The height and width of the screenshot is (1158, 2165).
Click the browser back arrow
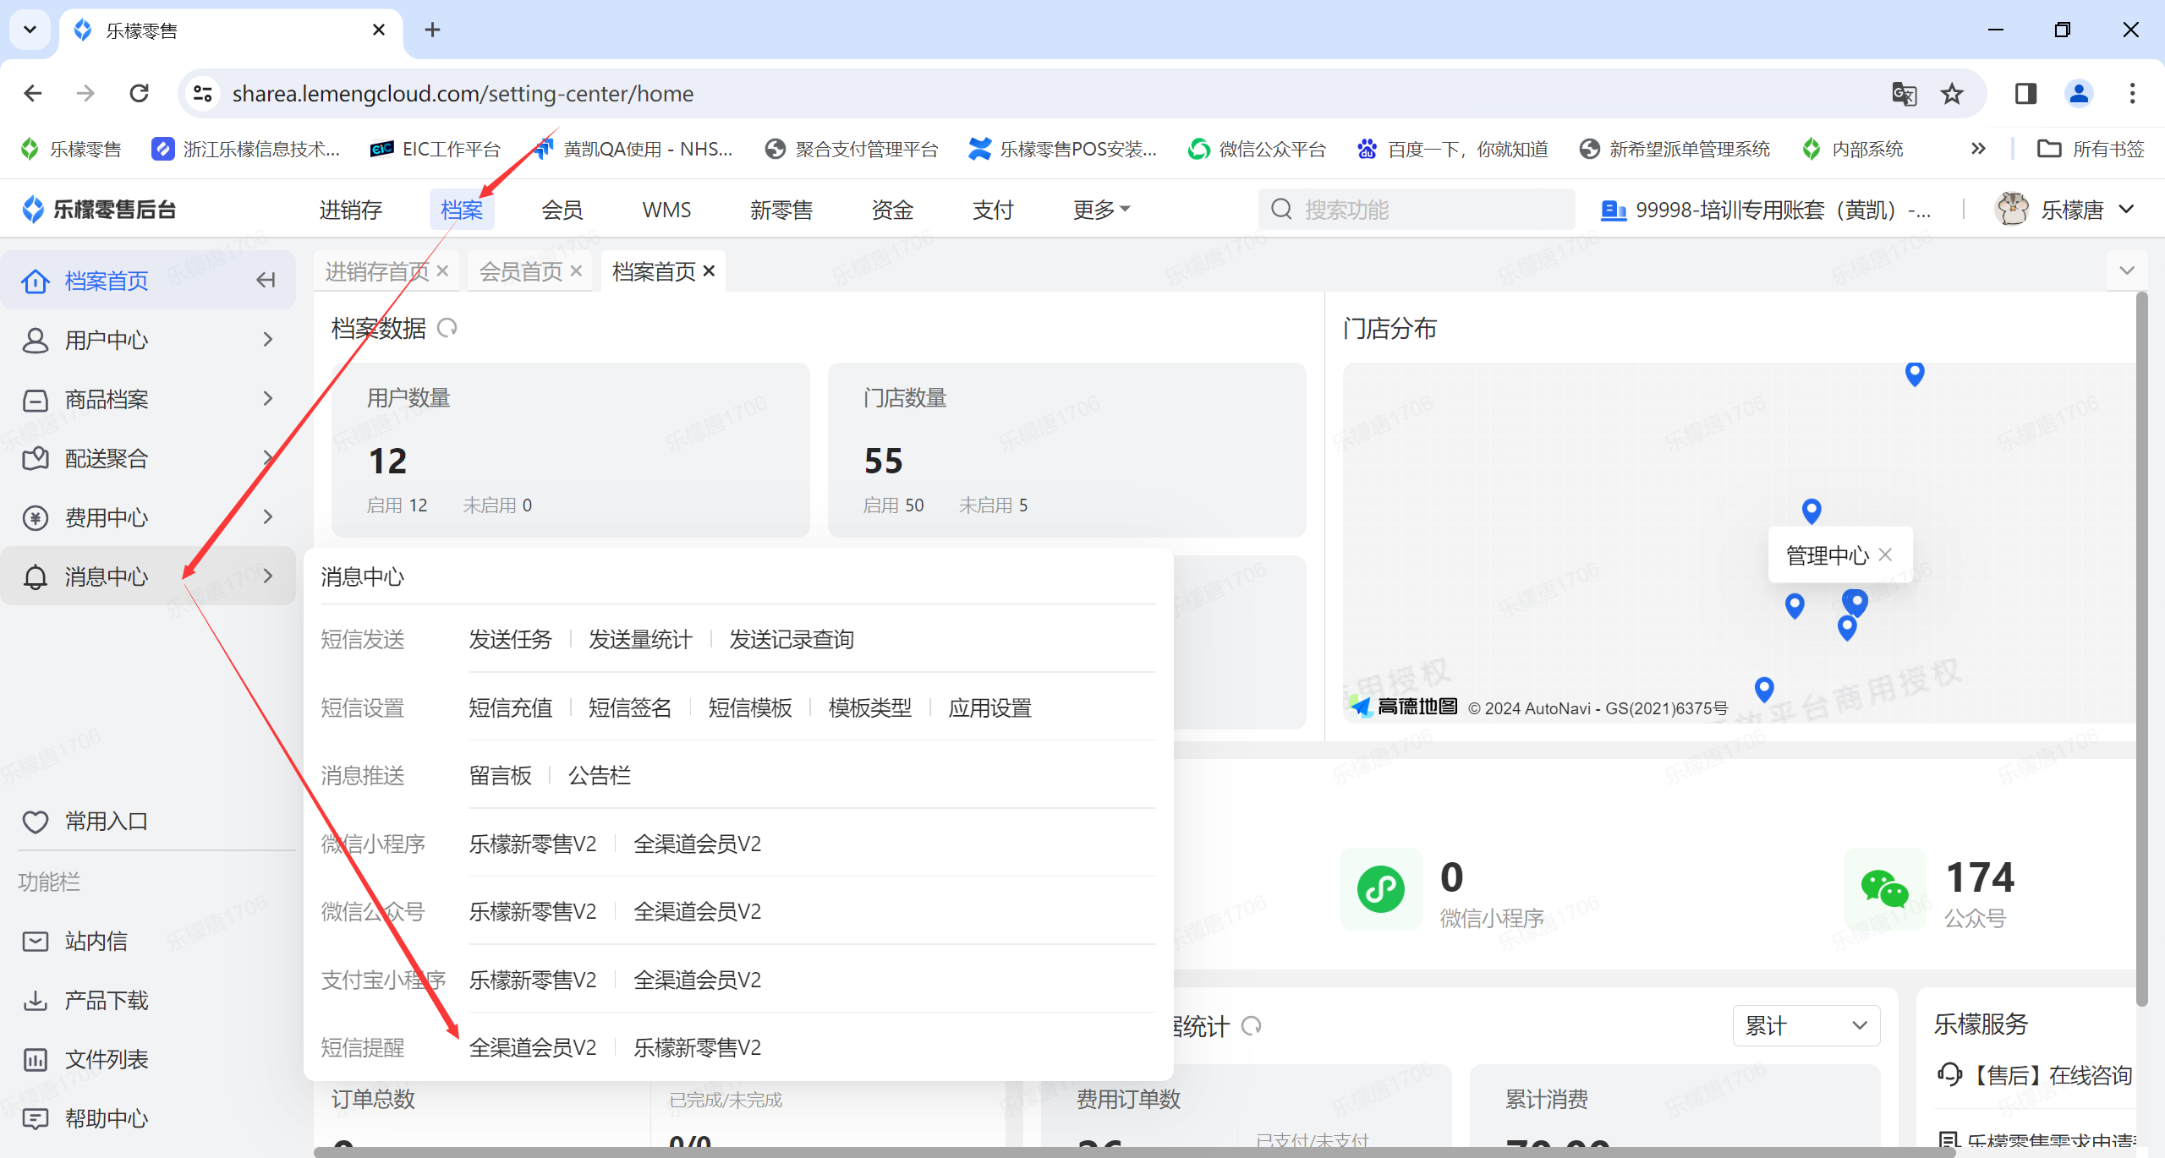(33, 93)
